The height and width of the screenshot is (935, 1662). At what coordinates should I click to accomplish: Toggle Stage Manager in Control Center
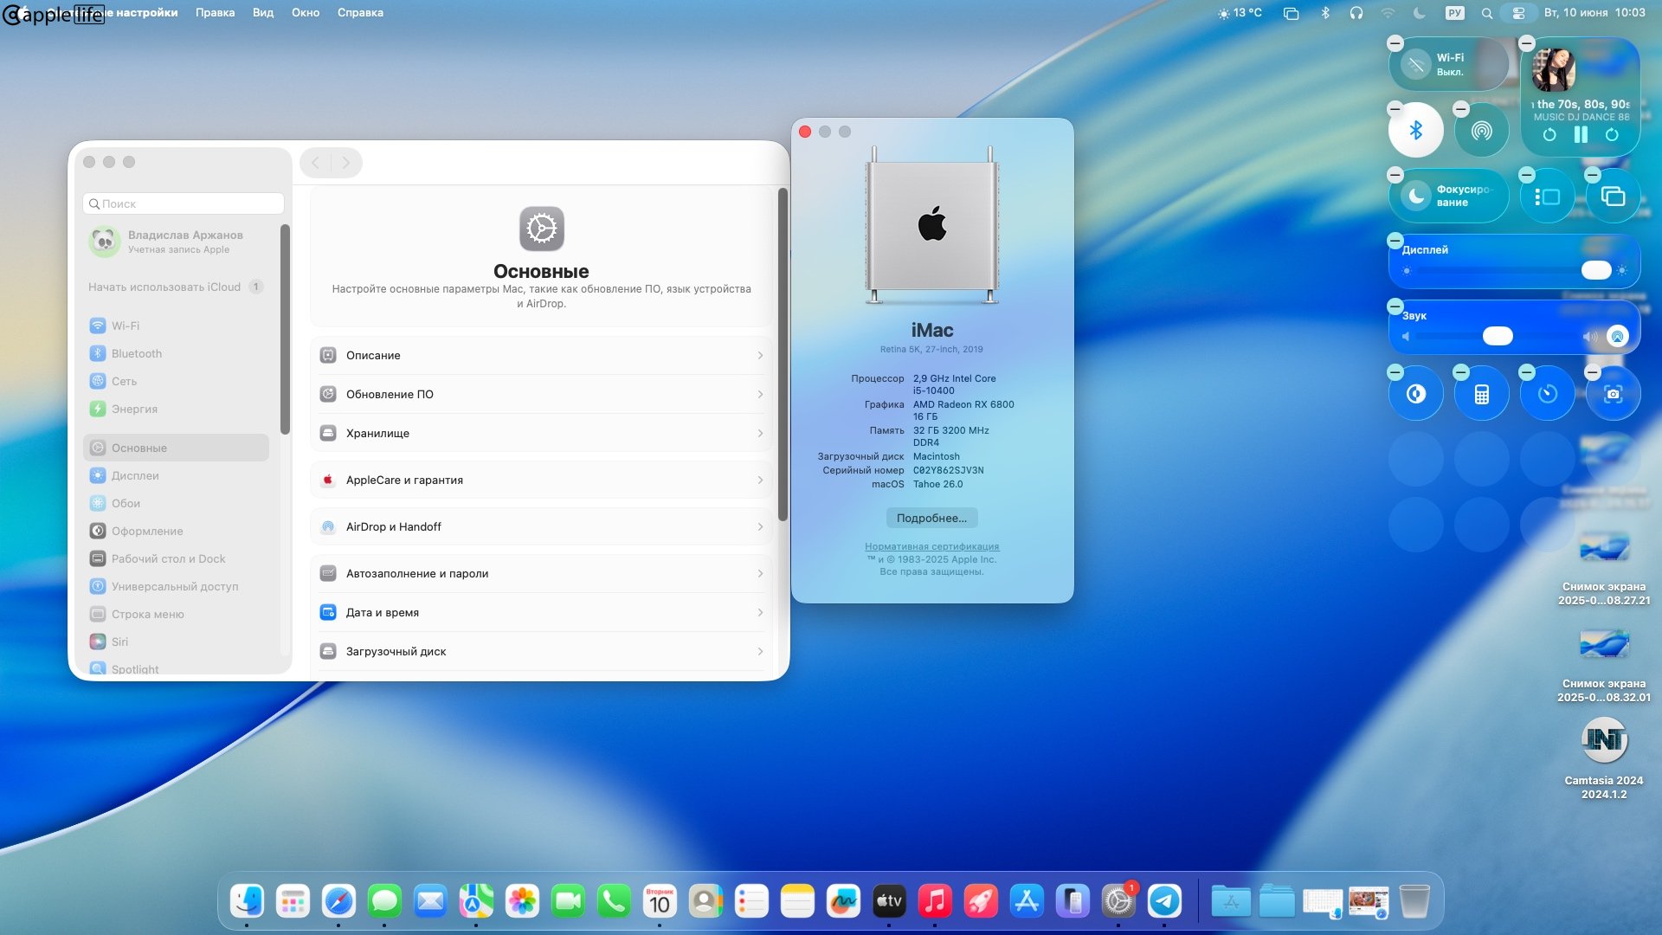coord(1547,197)
